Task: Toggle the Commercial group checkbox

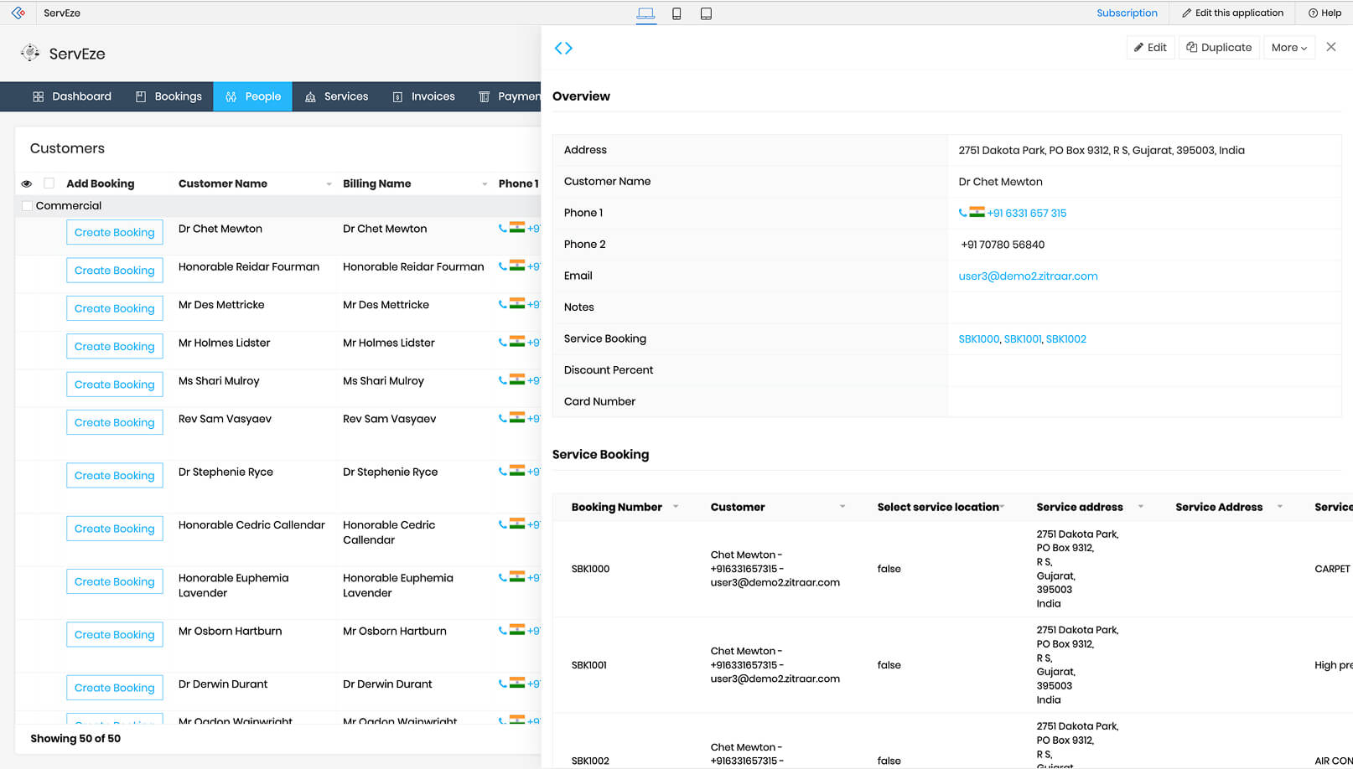Action: (x=27, y=205)
